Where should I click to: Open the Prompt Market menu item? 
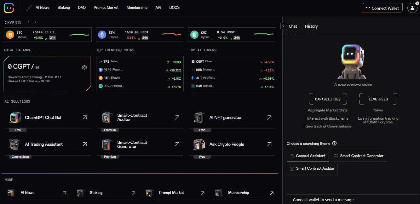click(106, 8)
